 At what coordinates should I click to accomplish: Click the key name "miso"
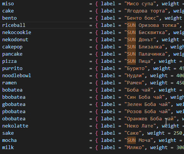8,4
